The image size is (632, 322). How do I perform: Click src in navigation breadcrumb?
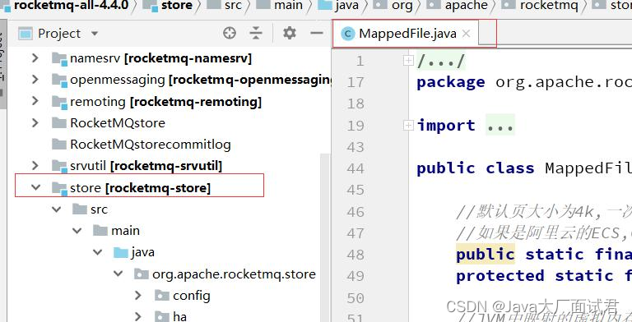coord(233,5)
